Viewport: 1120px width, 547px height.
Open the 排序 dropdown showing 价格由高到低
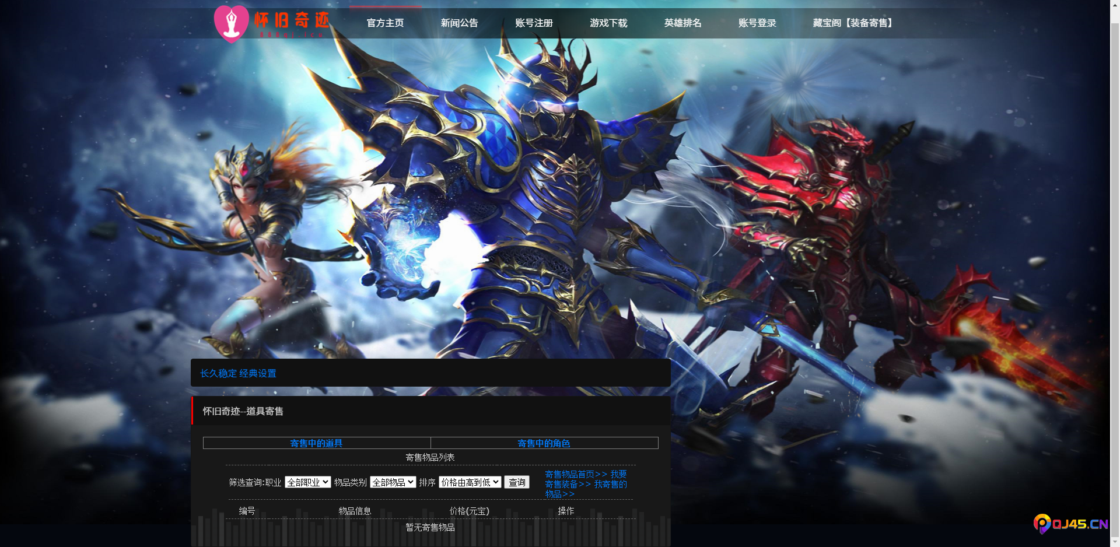(x=470, y=482)
